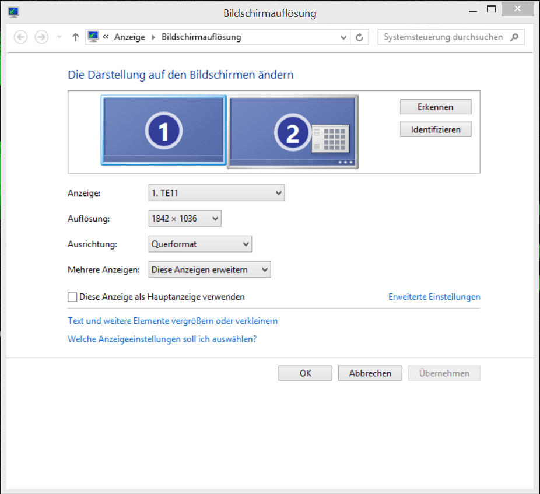
Task: Go up one level with the up arrow
Action: (75, 37)
